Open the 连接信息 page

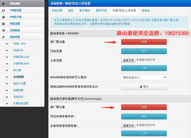point(18,90)
